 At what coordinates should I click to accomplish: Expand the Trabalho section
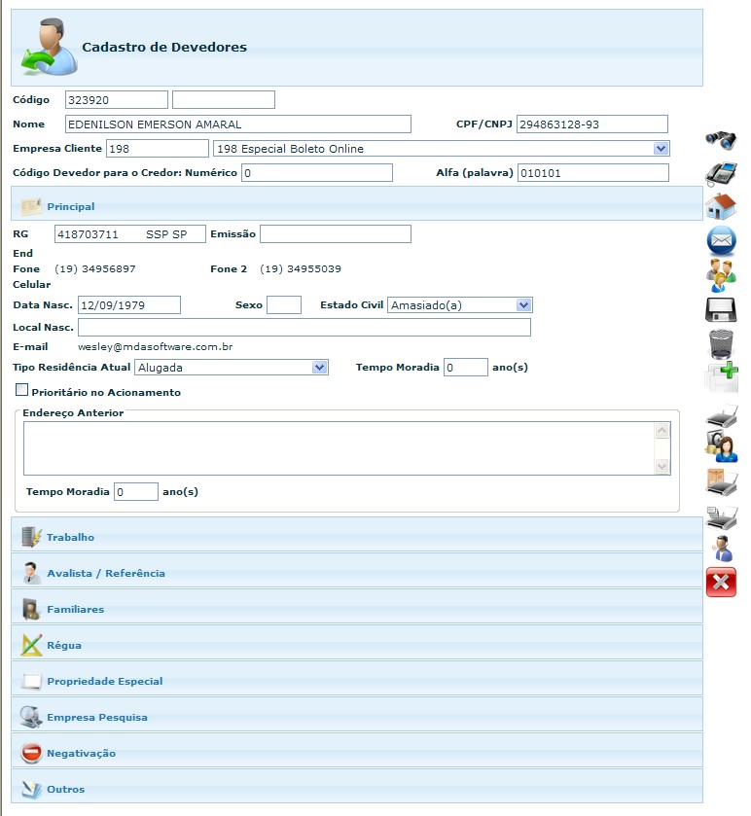(357, 535)
